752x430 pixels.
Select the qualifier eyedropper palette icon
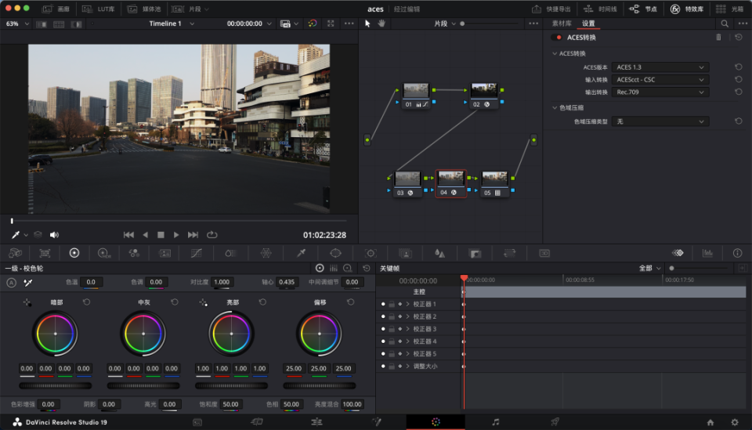point(301,253)
